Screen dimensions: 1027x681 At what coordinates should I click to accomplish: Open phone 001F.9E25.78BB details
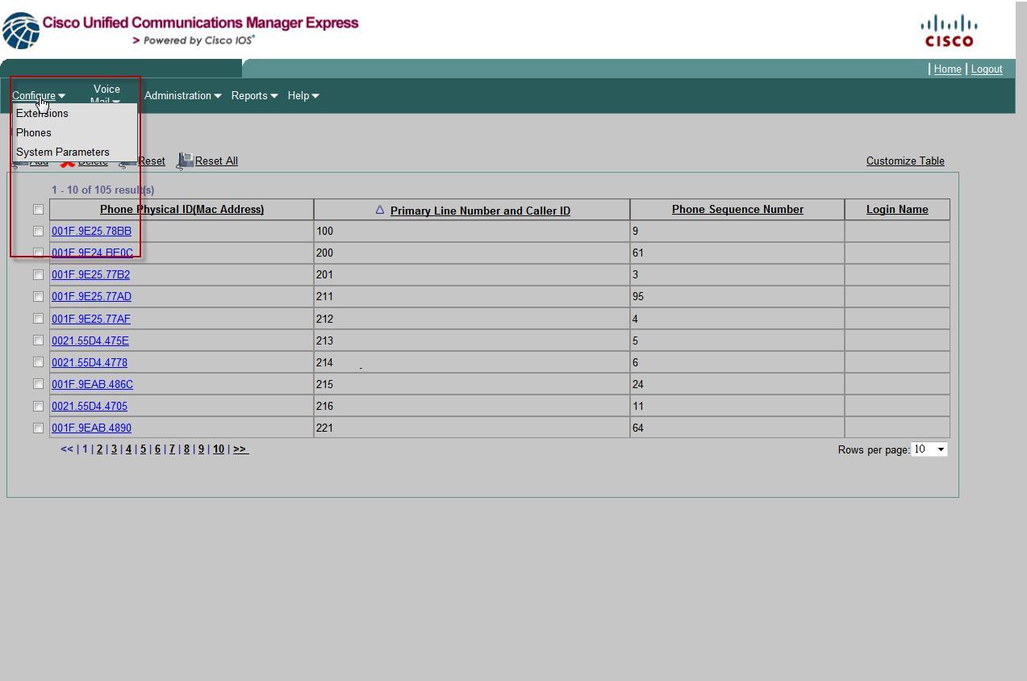[x=91, y=232]
